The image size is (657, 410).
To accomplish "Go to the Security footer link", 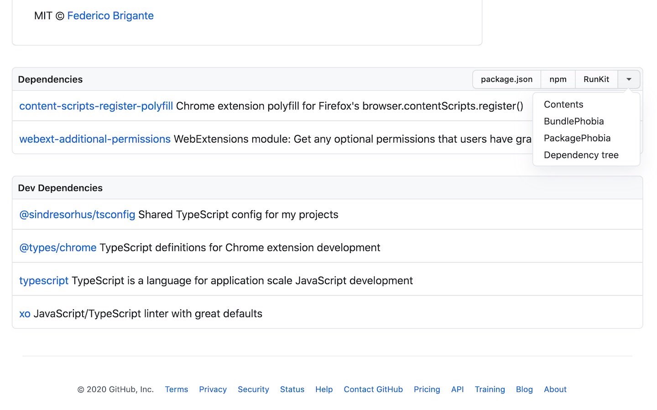I will pos(253,389).
